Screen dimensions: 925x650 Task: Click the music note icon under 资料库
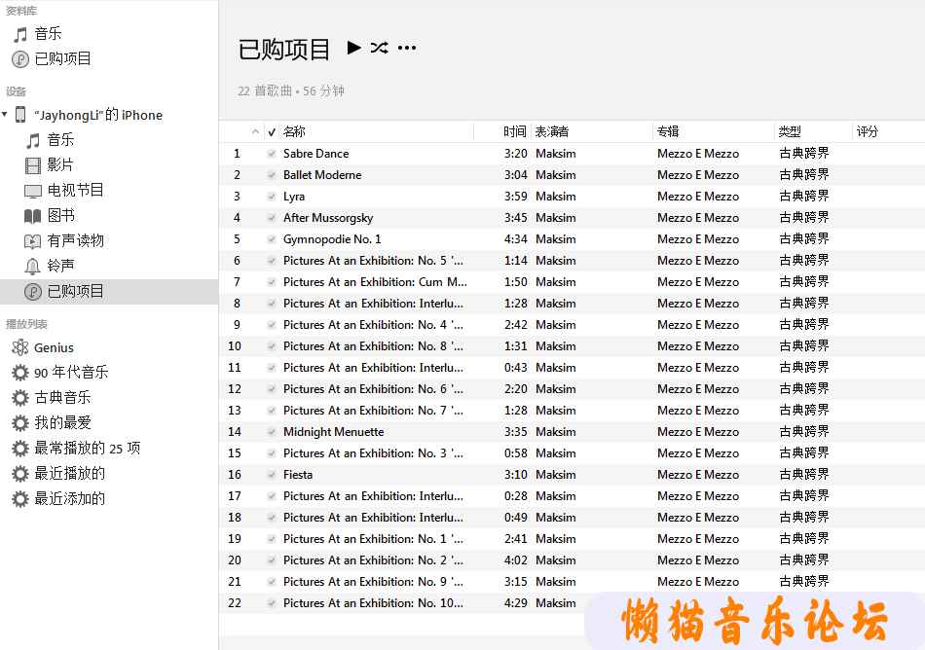coord(20,34)
